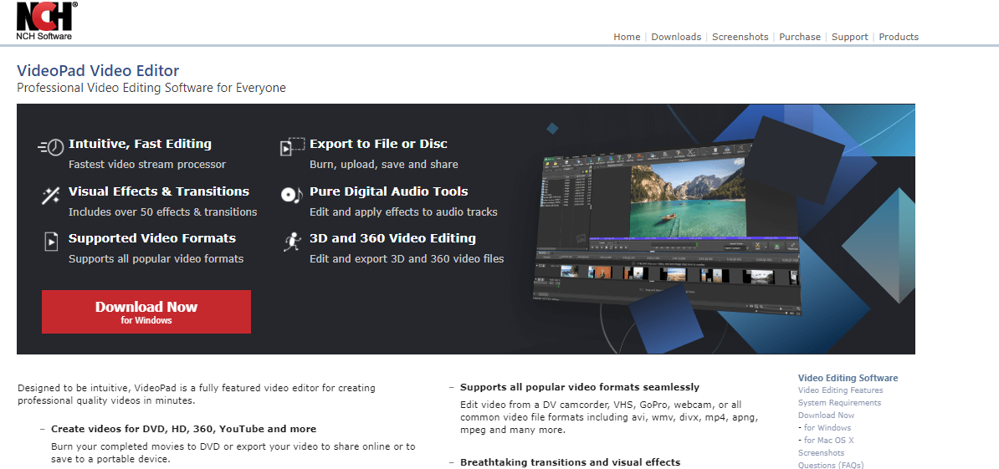The height and width of the screenshot is (469, 999).
Task: Open the Products navigation link
Action: (x=899, y=37)
